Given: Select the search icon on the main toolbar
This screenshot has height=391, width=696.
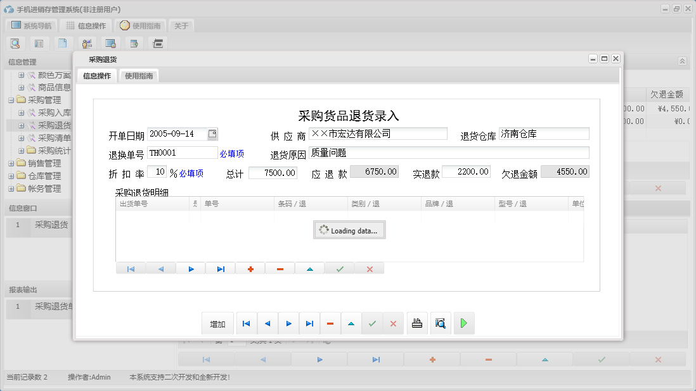Looking at the screenshot, I should coord(14,43).
